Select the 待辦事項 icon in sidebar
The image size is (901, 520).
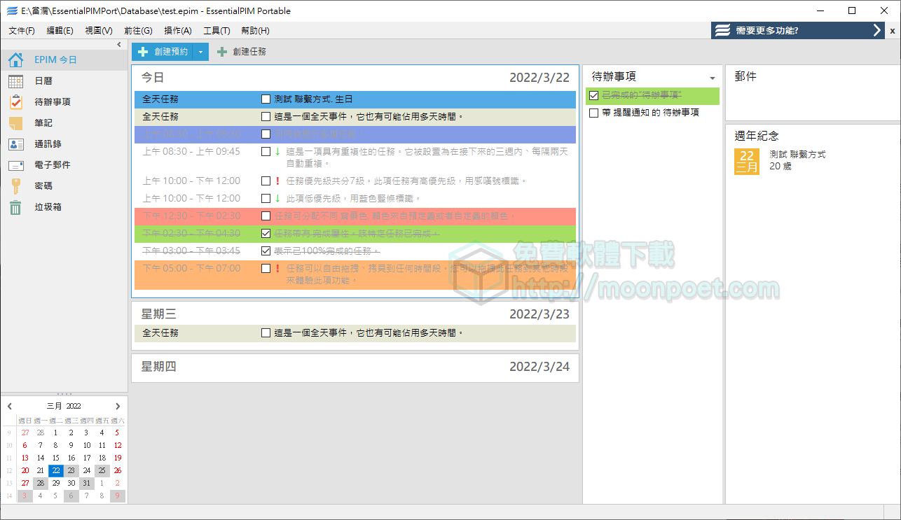tap(15, 102)
